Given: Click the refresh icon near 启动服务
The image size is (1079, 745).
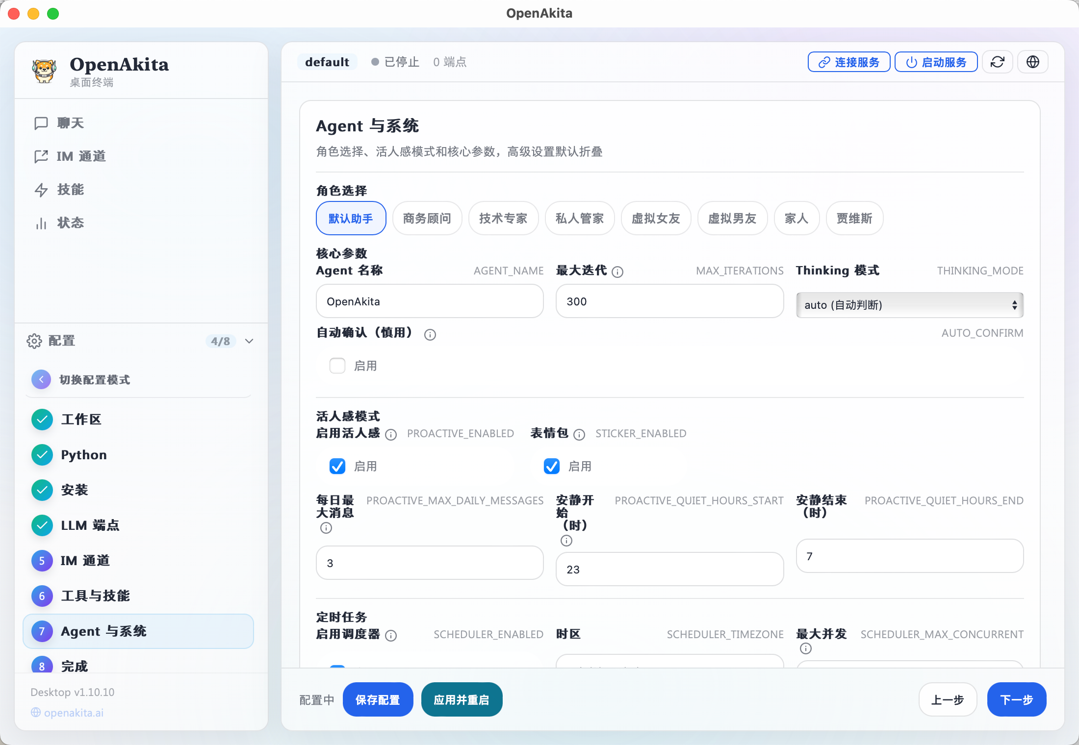Looking at the screenshot, I should tap(998, 62).
